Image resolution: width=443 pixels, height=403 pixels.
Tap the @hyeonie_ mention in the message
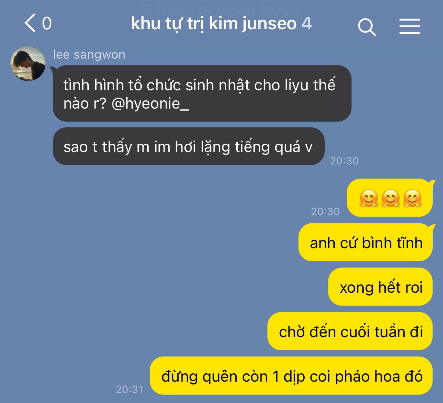click(150, 103)
